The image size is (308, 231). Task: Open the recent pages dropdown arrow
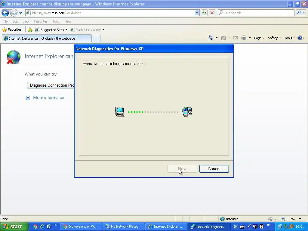tap(20, 13)
